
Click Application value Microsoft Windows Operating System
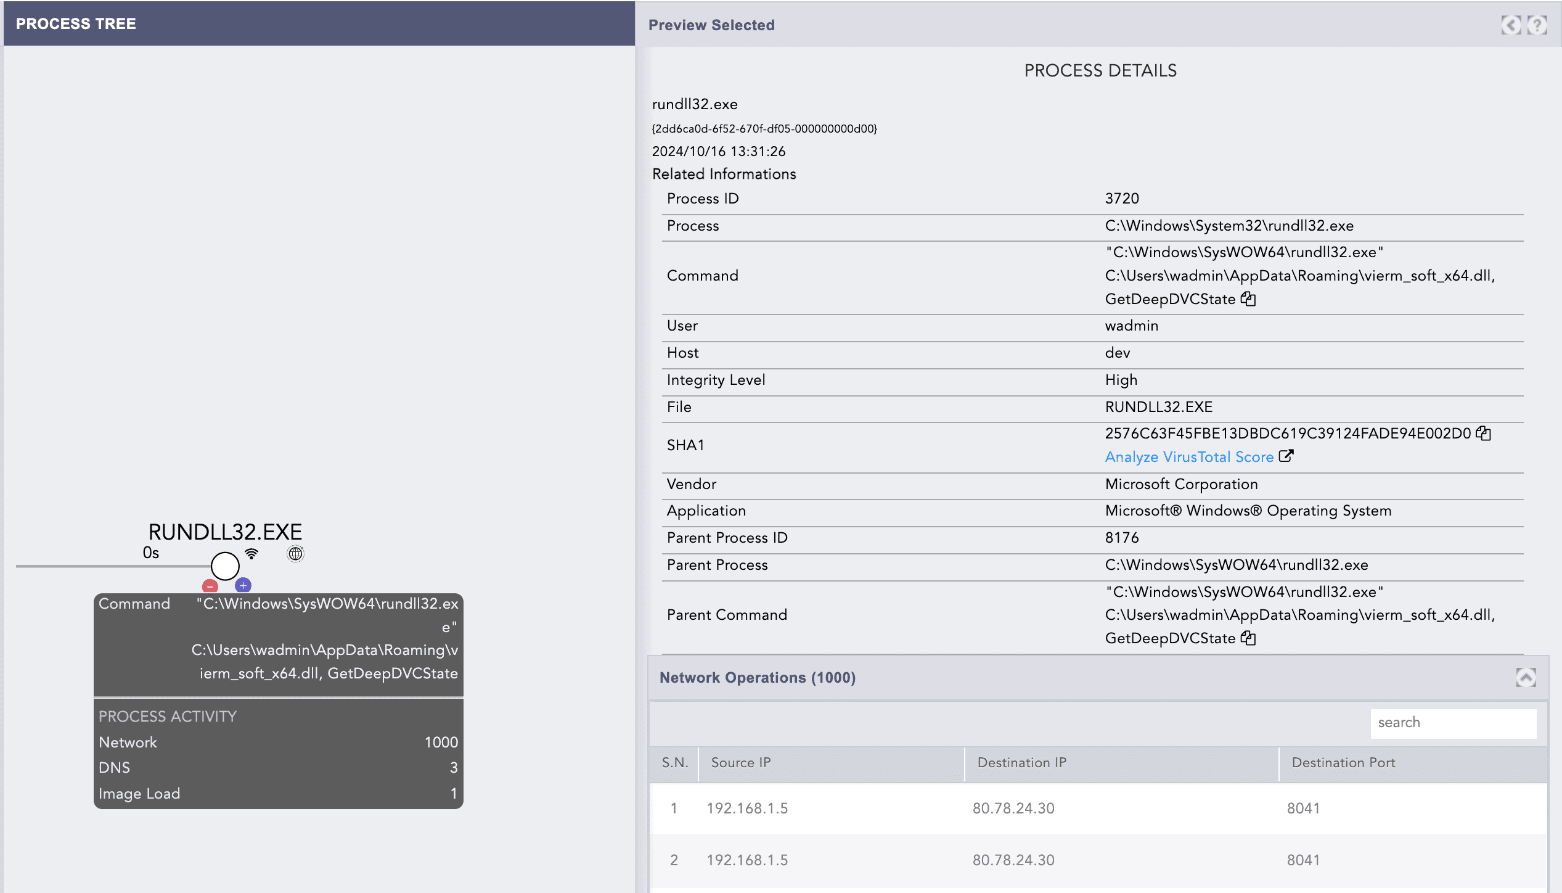[1248, 511]
